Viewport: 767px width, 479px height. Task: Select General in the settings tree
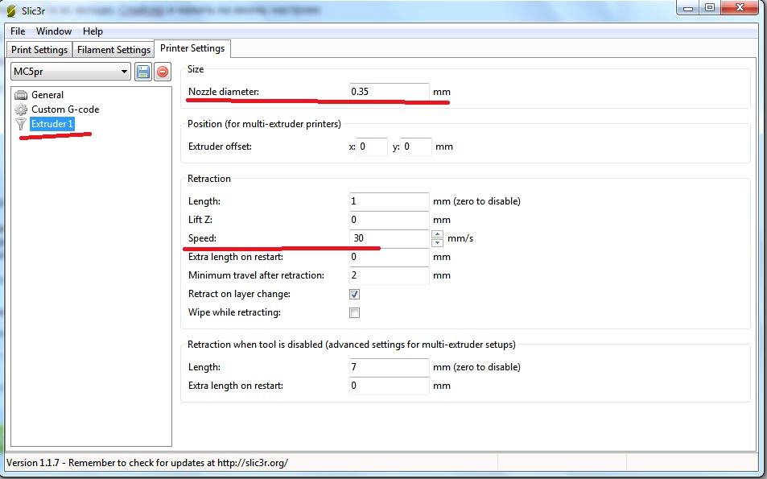pyautogui.click(x=47, y=95)
